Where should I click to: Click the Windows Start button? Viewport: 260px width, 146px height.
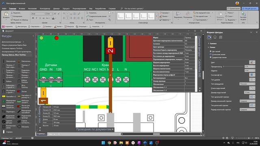pos(103,143)
